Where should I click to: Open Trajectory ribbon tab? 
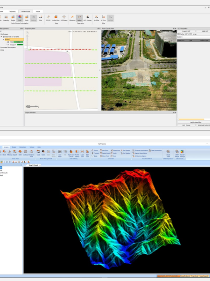point(12,11)
